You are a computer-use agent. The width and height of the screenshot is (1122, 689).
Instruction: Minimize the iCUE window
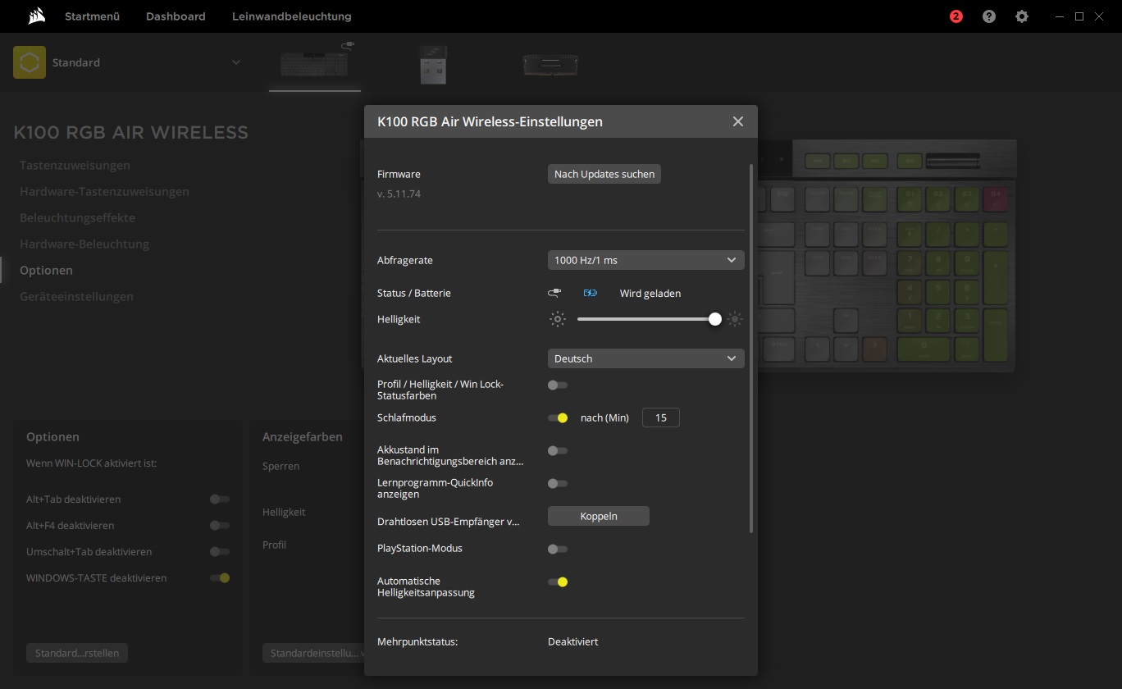1061,16
